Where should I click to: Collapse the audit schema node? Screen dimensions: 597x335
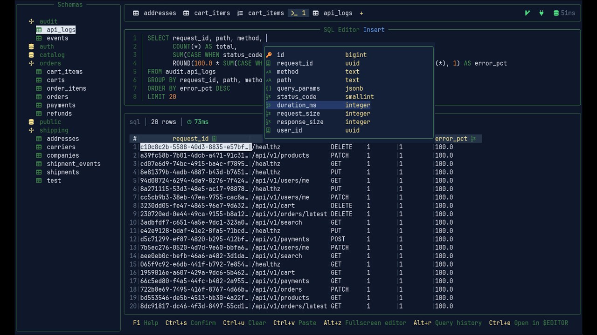click(31, 21)
